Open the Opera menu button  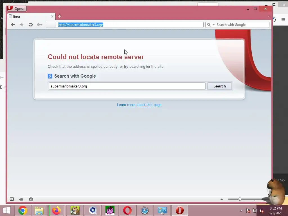point(17,8)
